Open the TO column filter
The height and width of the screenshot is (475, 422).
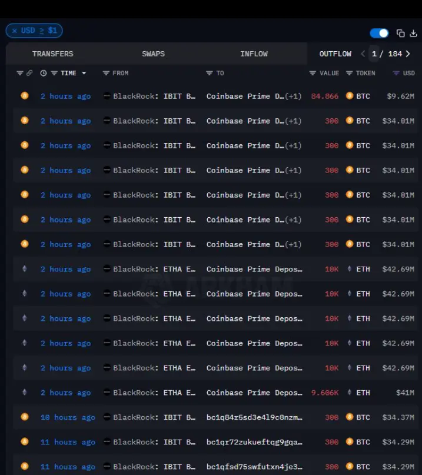coord(209,73)
